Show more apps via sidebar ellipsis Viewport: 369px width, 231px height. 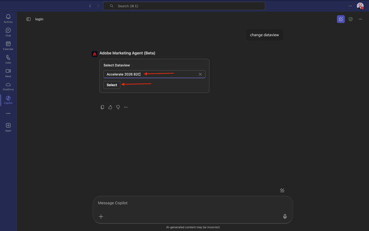[8, 114]
